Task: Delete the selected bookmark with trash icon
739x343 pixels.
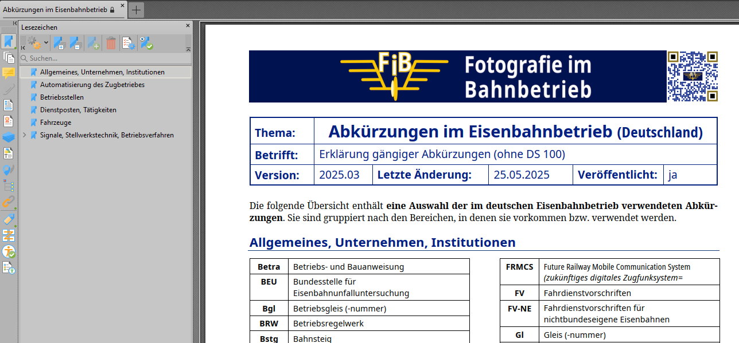Action: point(111,43)
